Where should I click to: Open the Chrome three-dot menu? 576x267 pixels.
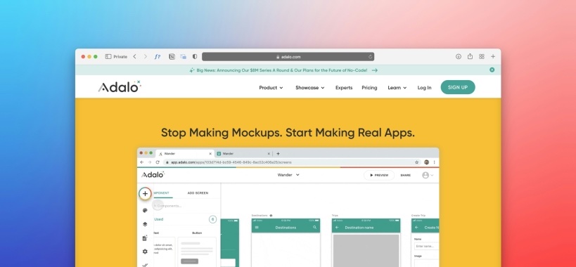(x=434, y=162)
